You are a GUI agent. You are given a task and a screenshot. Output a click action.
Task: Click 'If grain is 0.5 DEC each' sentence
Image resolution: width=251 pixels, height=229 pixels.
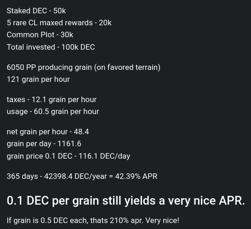click(47, 221)
